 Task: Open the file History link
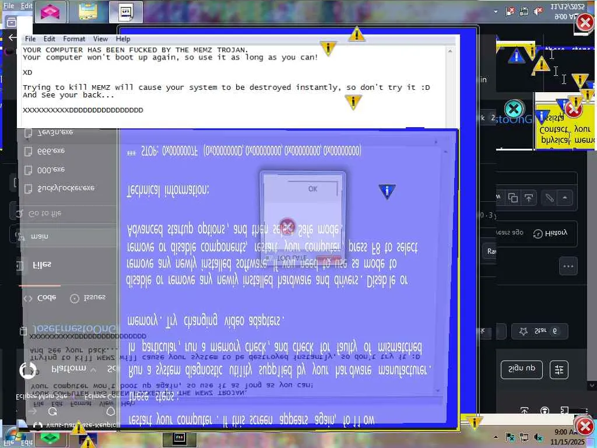coord(550,233)
